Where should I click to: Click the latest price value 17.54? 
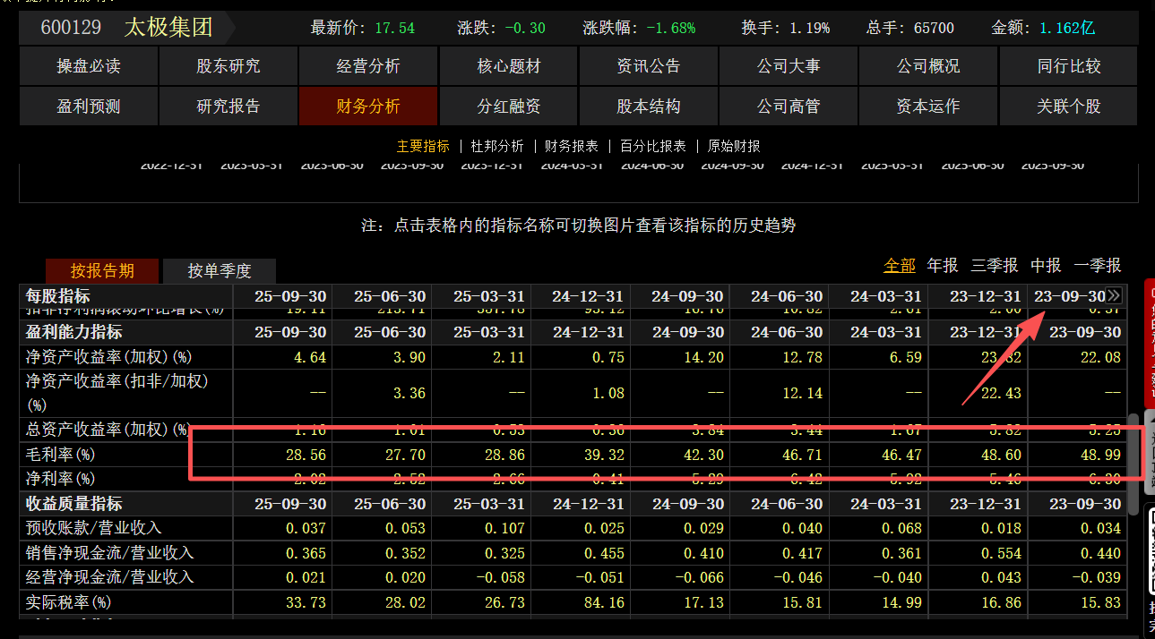(394, 28)
